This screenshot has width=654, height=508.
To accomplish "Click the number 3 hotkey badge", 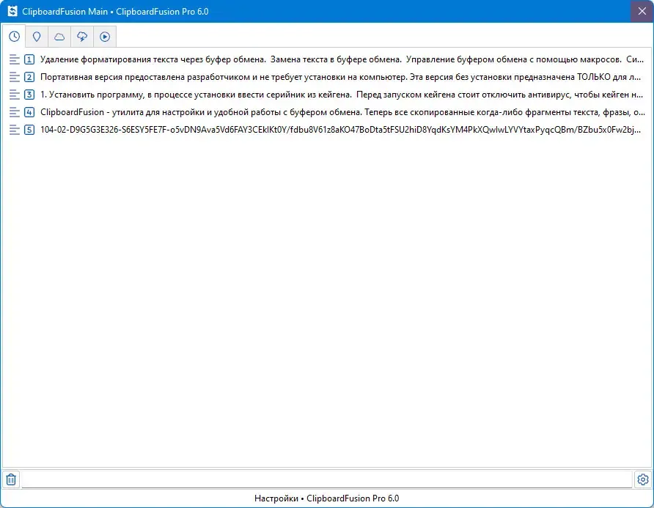I will click(x=29, y=95).
